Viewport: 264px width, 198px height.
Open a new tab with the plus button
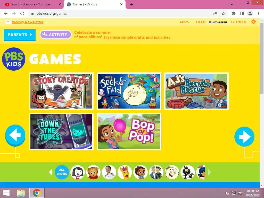click(x=131, y=4)
